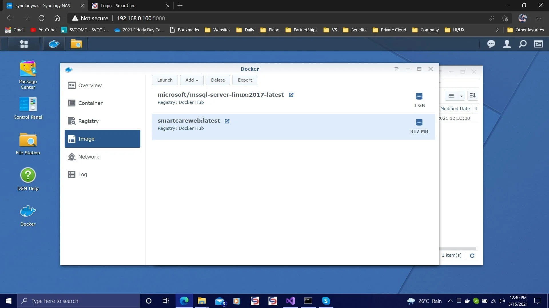
Task: Select smartcareweb:latest image row
Action: coord(293,127)
